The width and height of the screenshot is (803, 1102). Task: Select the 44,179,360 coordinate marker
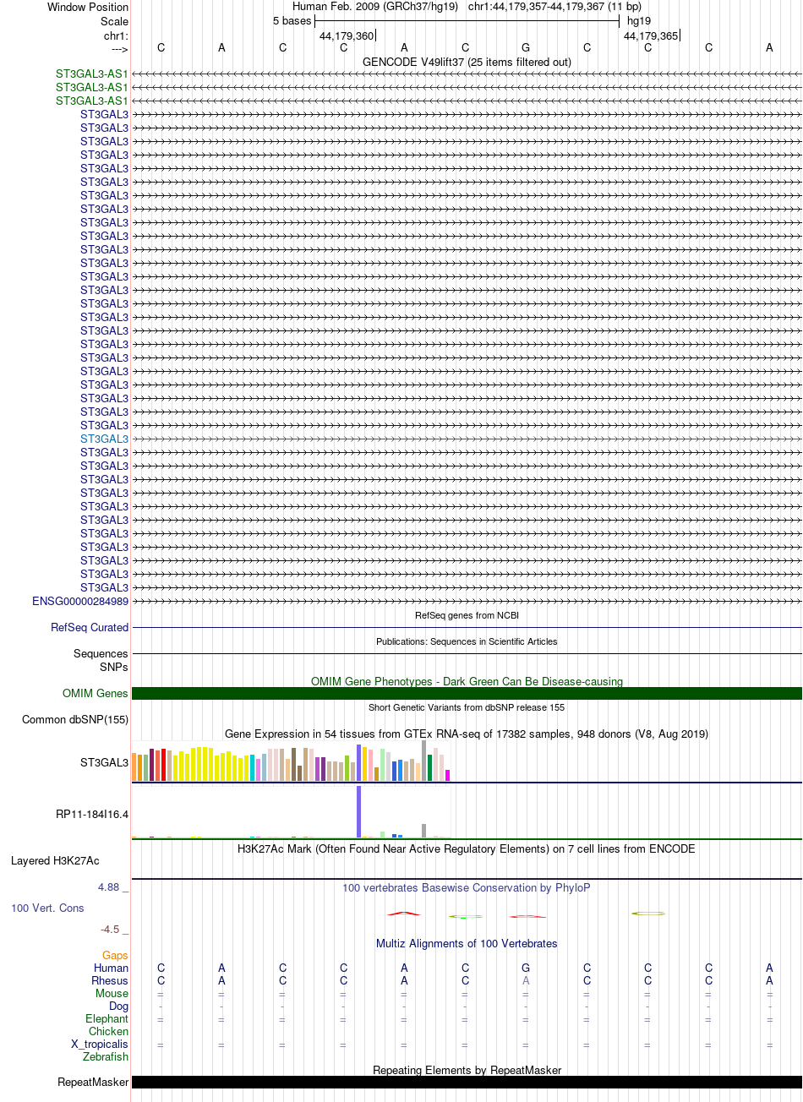point(347,36)
